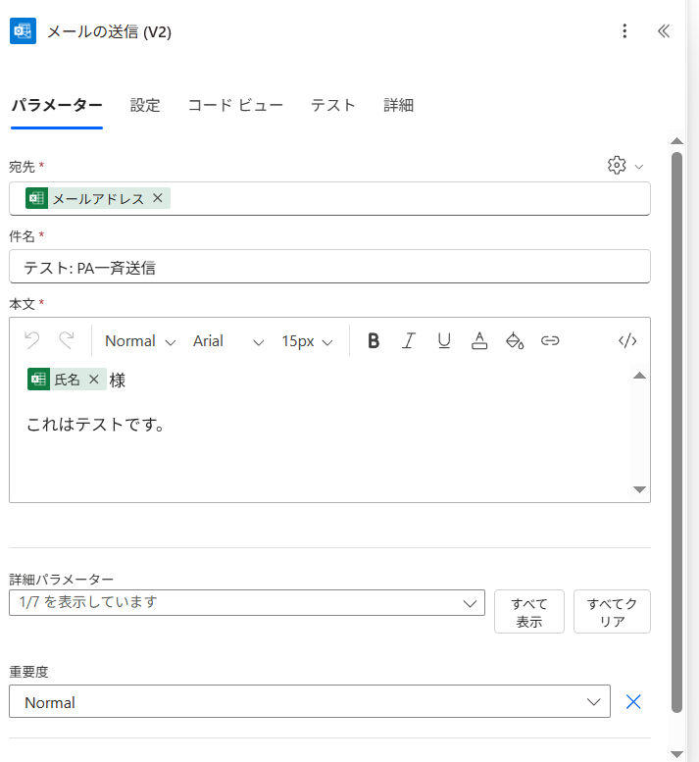Toggle bold formatting
The width and height of the screenshot is (699, 762).
[x=374, y=340]
